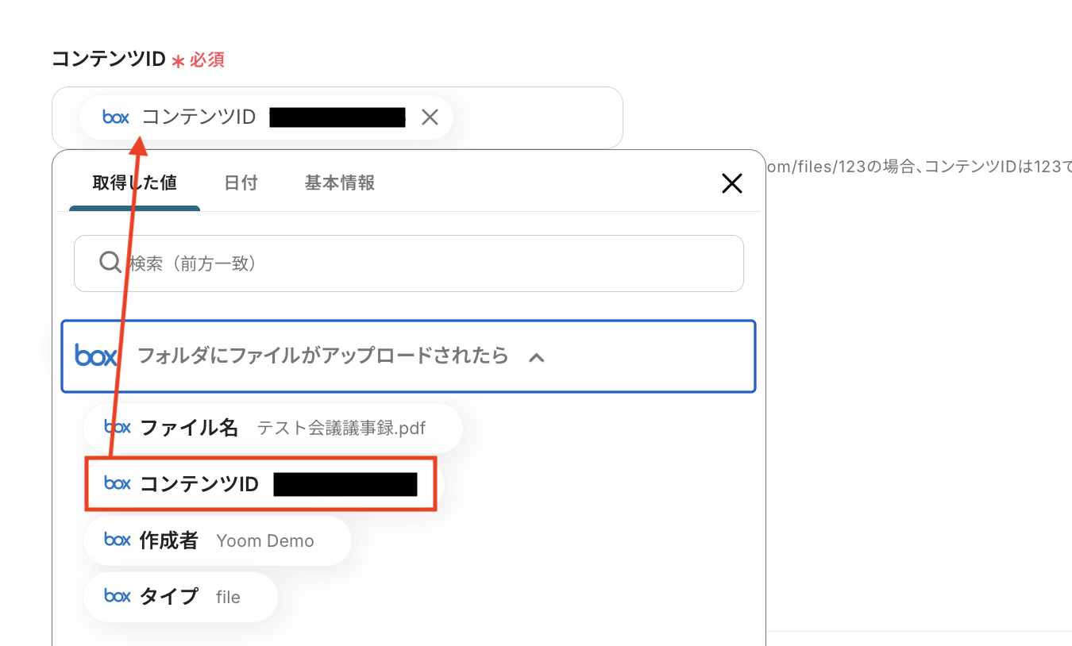Switch to the 取得した値 tab
Screen dimensions: 1072x646
[134, 183]
